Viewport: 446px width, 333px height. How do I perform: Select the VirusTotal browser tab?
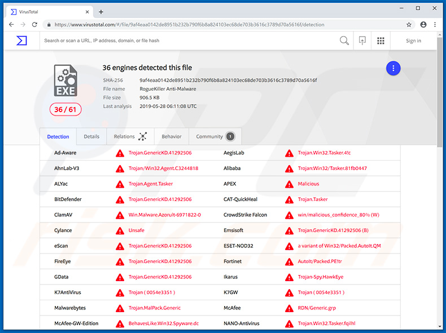coord(50,12)
